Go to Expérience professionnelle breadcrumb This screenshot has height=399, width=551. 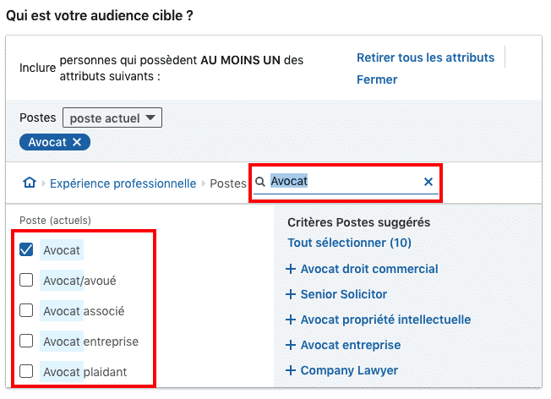123,183
